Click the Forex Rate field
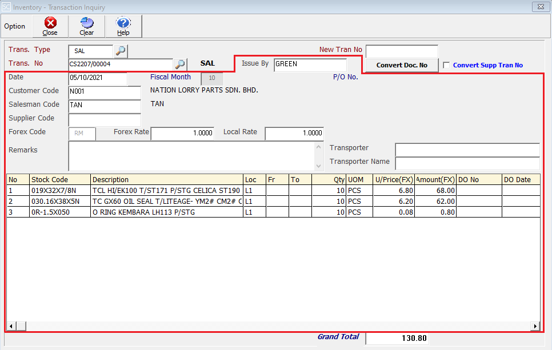 (x=182, y=133)
